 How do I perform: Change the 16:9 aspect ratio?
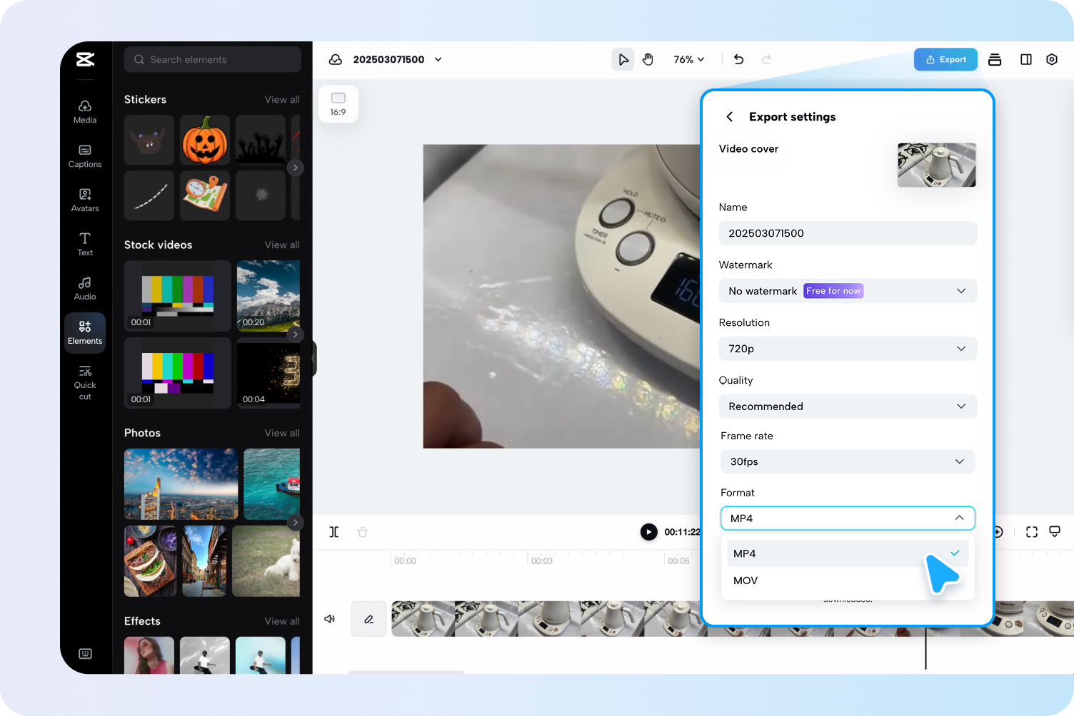338,104
